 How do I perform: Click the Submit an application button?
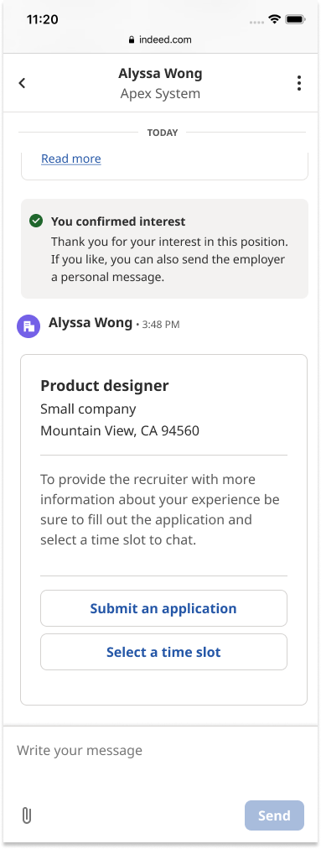(x=163, y=608)
